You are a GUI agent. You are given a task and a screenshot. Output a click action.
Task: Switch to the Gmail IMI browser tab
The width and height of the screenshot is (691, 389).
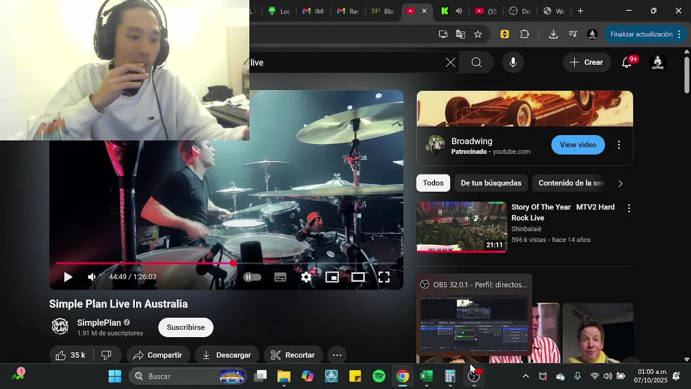[x=313, y=11]
